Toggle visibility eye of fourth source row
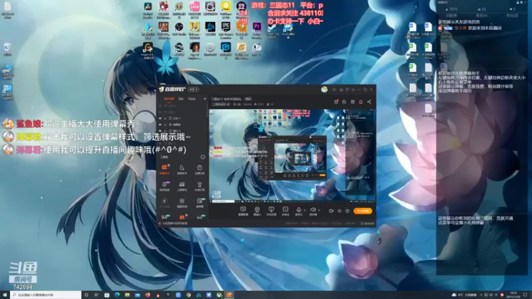 tap(160, 124)
